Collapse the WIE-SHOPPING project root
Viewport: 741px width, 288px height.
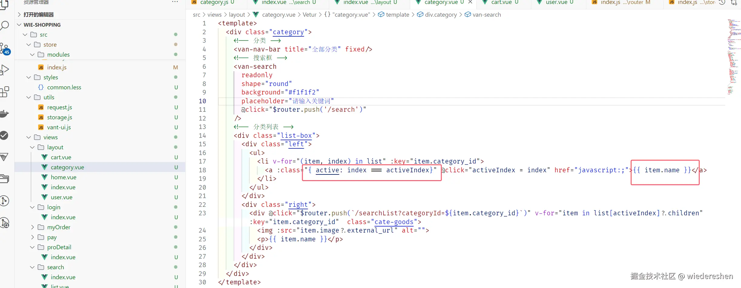[19, 25]
